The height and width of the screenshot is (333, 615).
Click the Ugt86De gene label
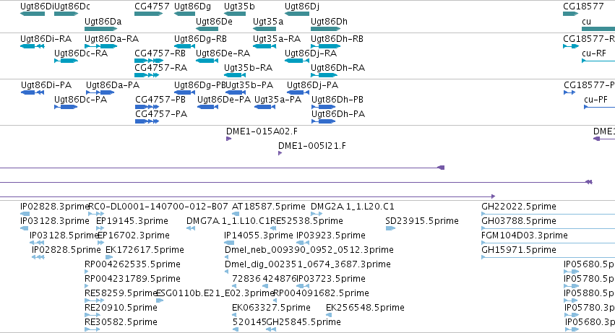click(214, 21)
